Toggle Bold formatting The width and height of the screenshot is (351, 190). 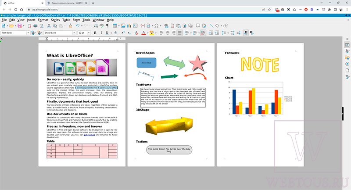95,33
